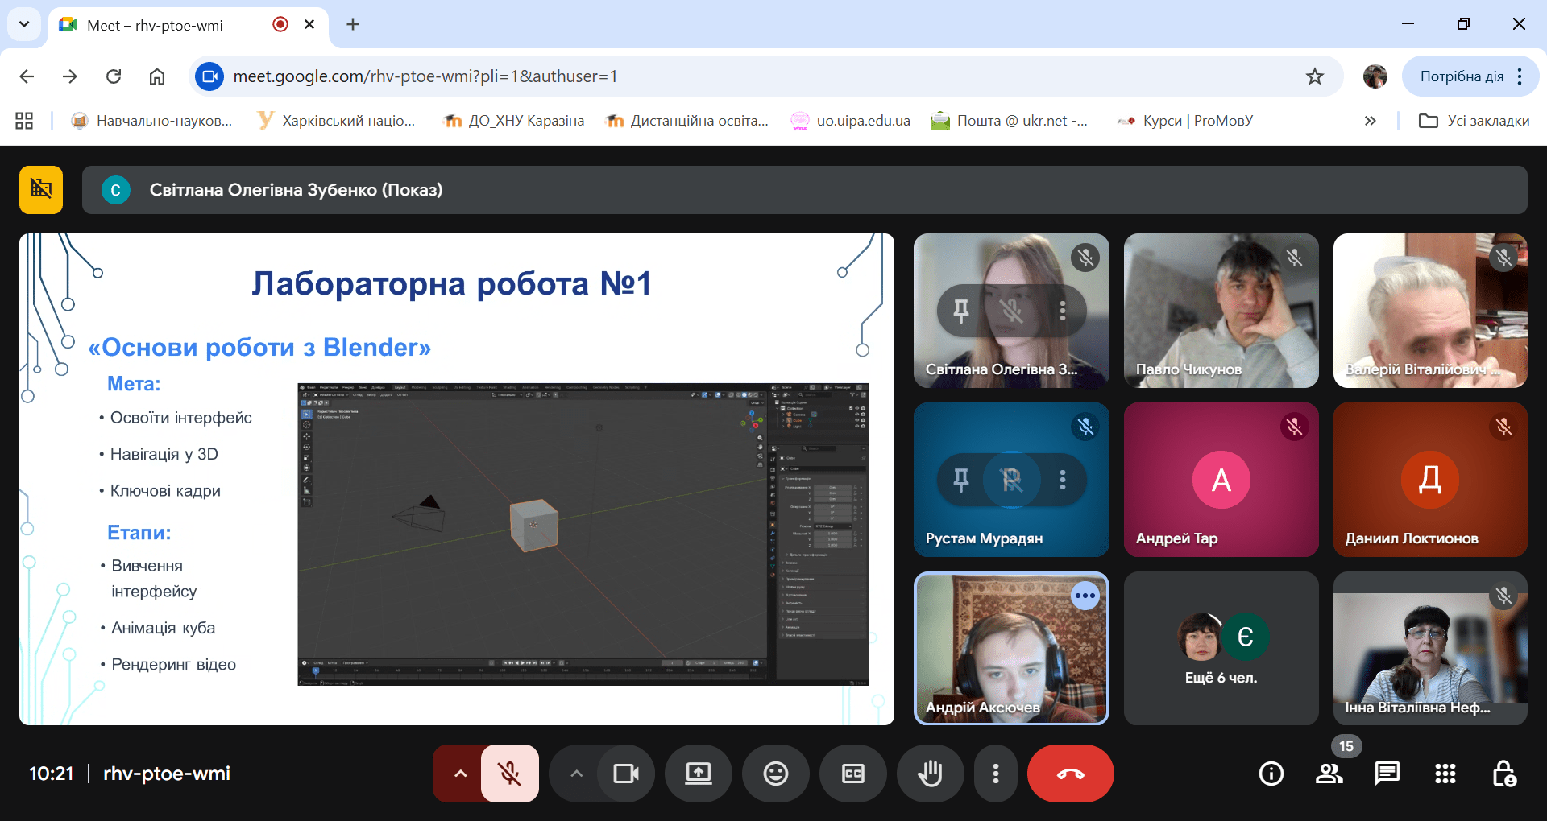Toggle the camera on or off
Screen dimensions: 1547x821
pyautogui.click(x=625, y=774)
